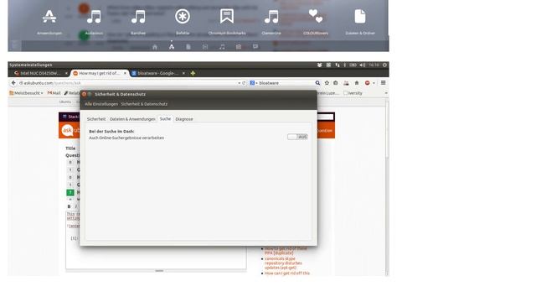The height and width of the screenshot is (302, 536).
Task: Select the files lens in Dash bar
Action: tap(188, 47)
